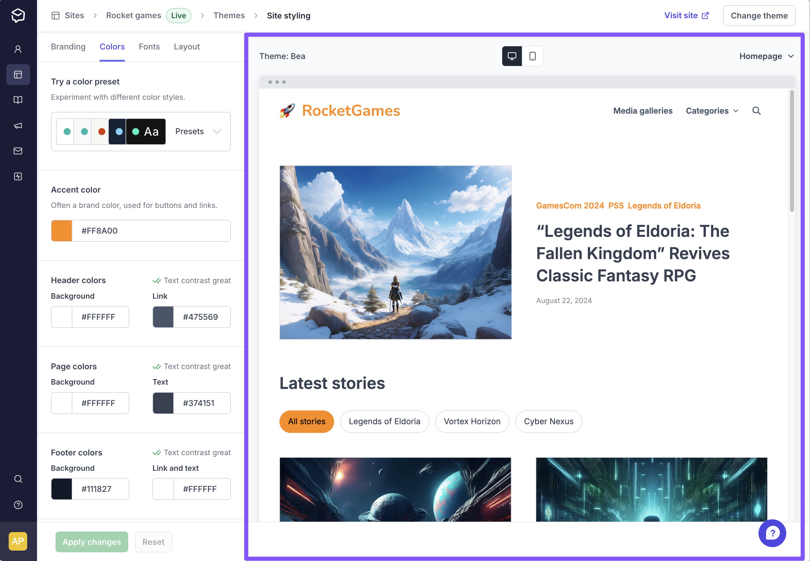Click the external link icon on Visit site
Image resolution: width=810 pixels, height=561 pixels.
pyautogui.click(x=707, y=15)
